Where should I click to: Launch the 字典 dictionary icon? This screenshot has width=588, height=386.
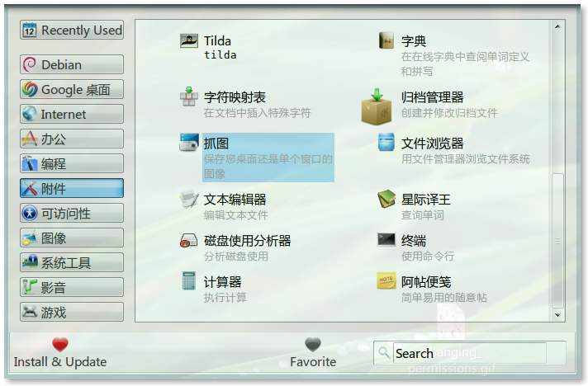click(386, 40)
